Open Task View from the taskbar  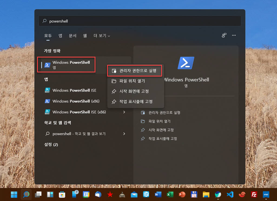(x=38, y=195)
